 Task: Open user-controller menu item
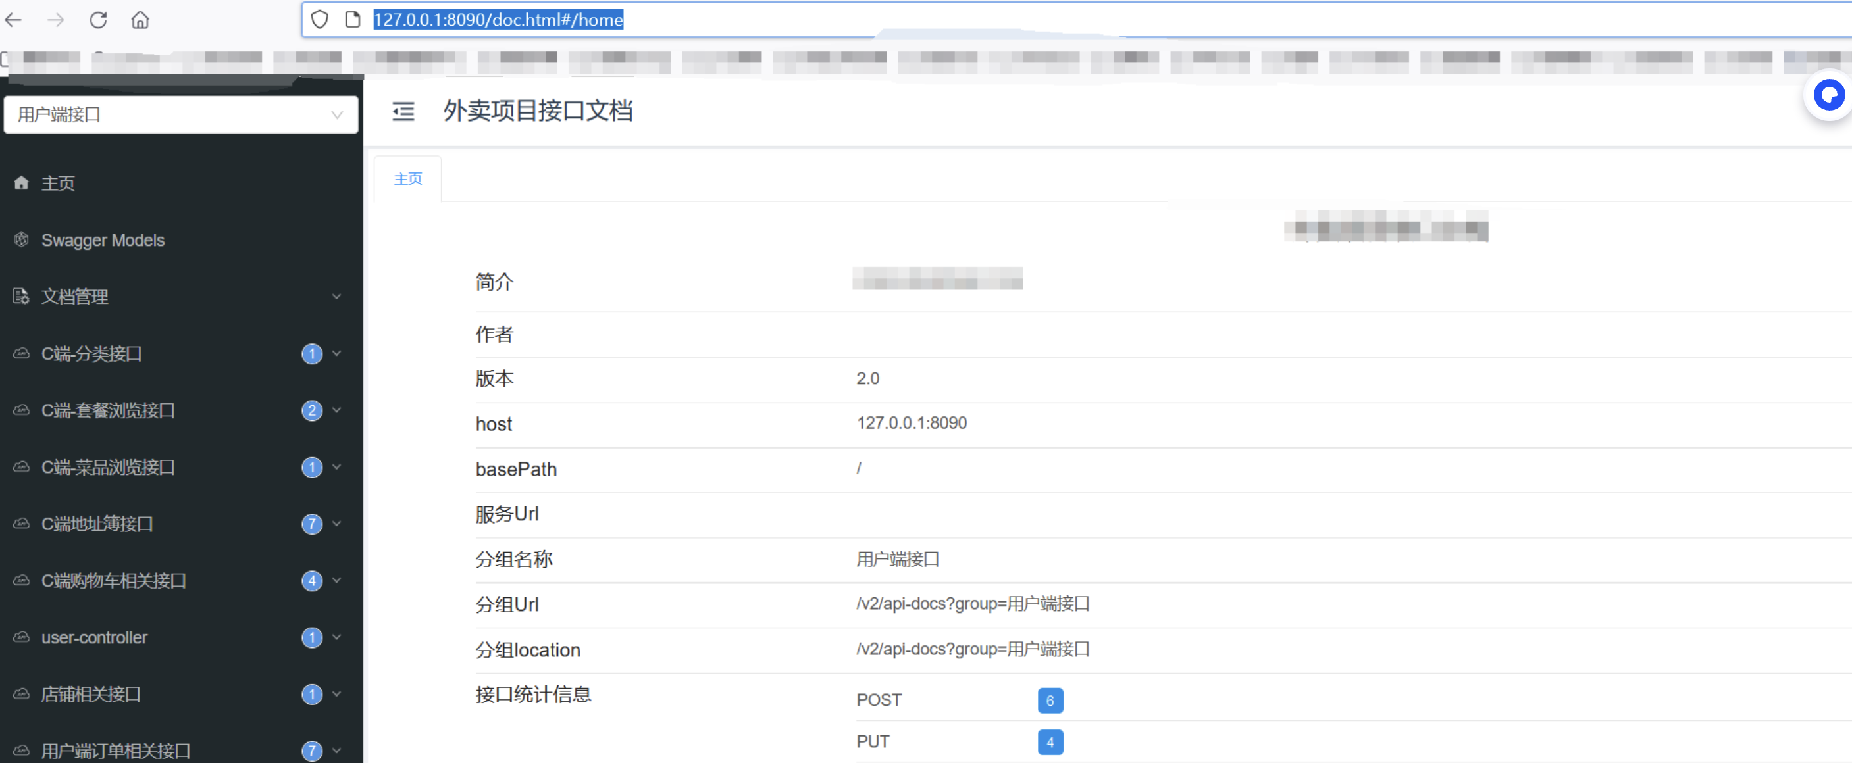point(94,637)
